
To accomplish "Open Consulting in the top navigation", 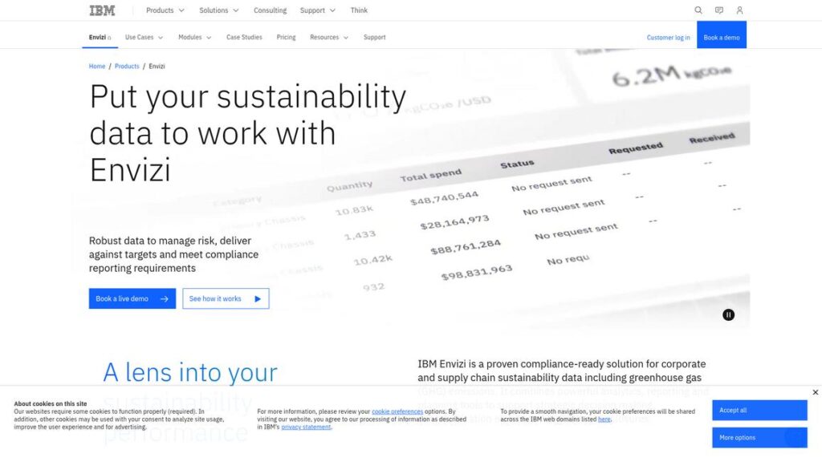I will pyautogui.click(x=270, y=10).
